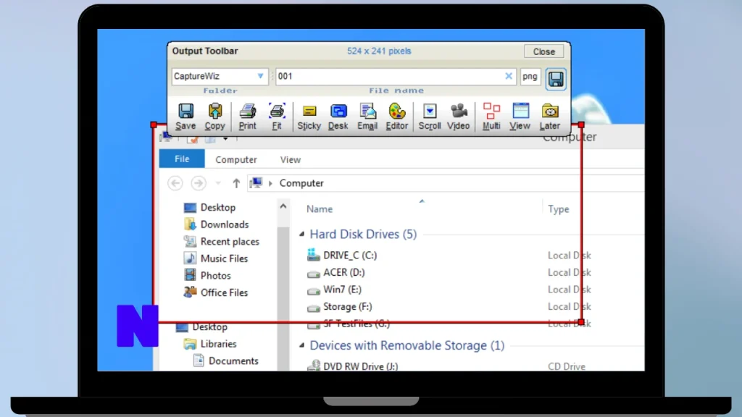Open recent locations dropdown arrow
The height and width of the screenshot is (417, 742).
click(x=217, y=183)
